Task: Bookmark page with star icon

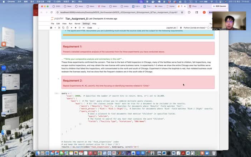Action: [x=182, y=12]
